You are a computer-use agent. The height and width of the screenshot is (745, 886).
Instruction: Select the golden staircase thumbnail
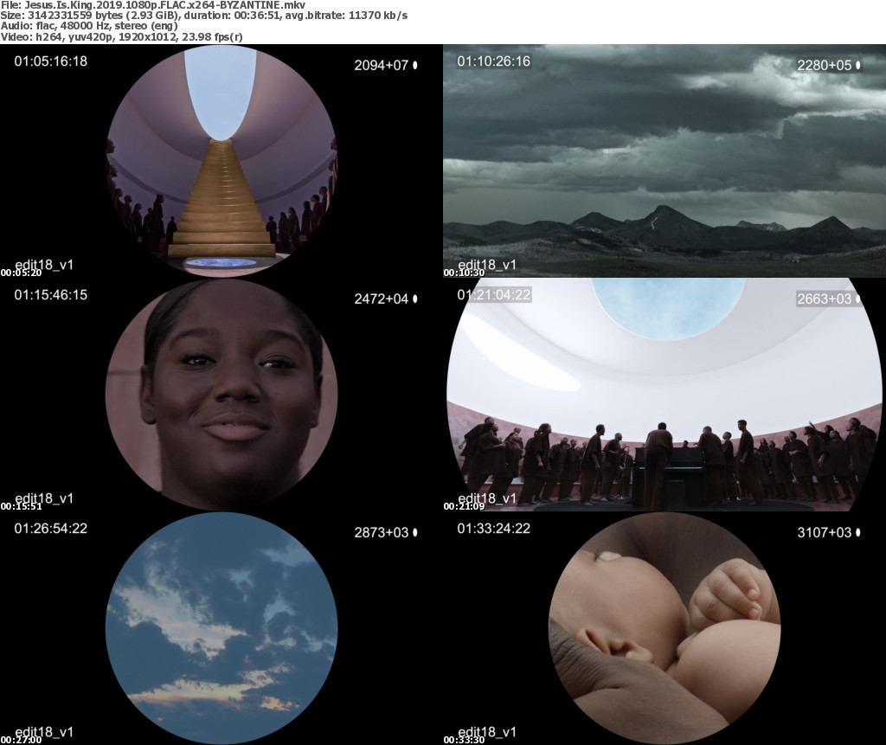click(x=221, y=160)
